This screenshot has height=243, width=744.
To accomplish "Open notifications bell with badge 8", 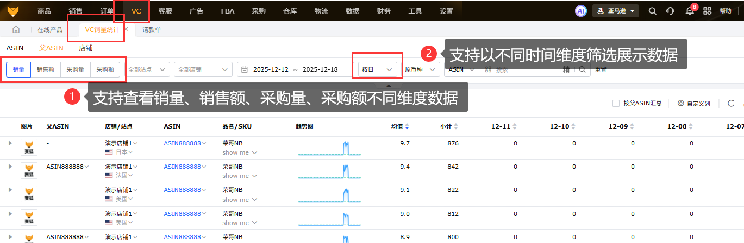I will 690,11.
